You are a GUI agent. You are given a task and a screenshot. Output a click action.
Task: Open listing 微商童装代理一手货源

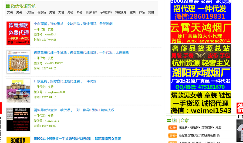coord(81,52)
